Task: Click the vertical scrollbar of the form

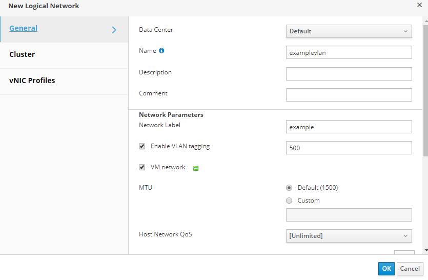Action: click(425, 103)
